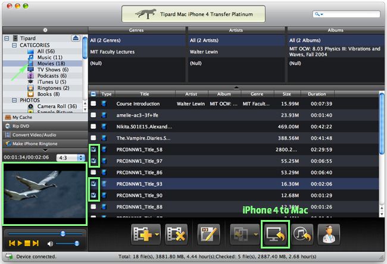The height and width of the screenshot is (264, 387).
Task: Open the Add File dropdown arrow
Action: [x=157, y=234]
